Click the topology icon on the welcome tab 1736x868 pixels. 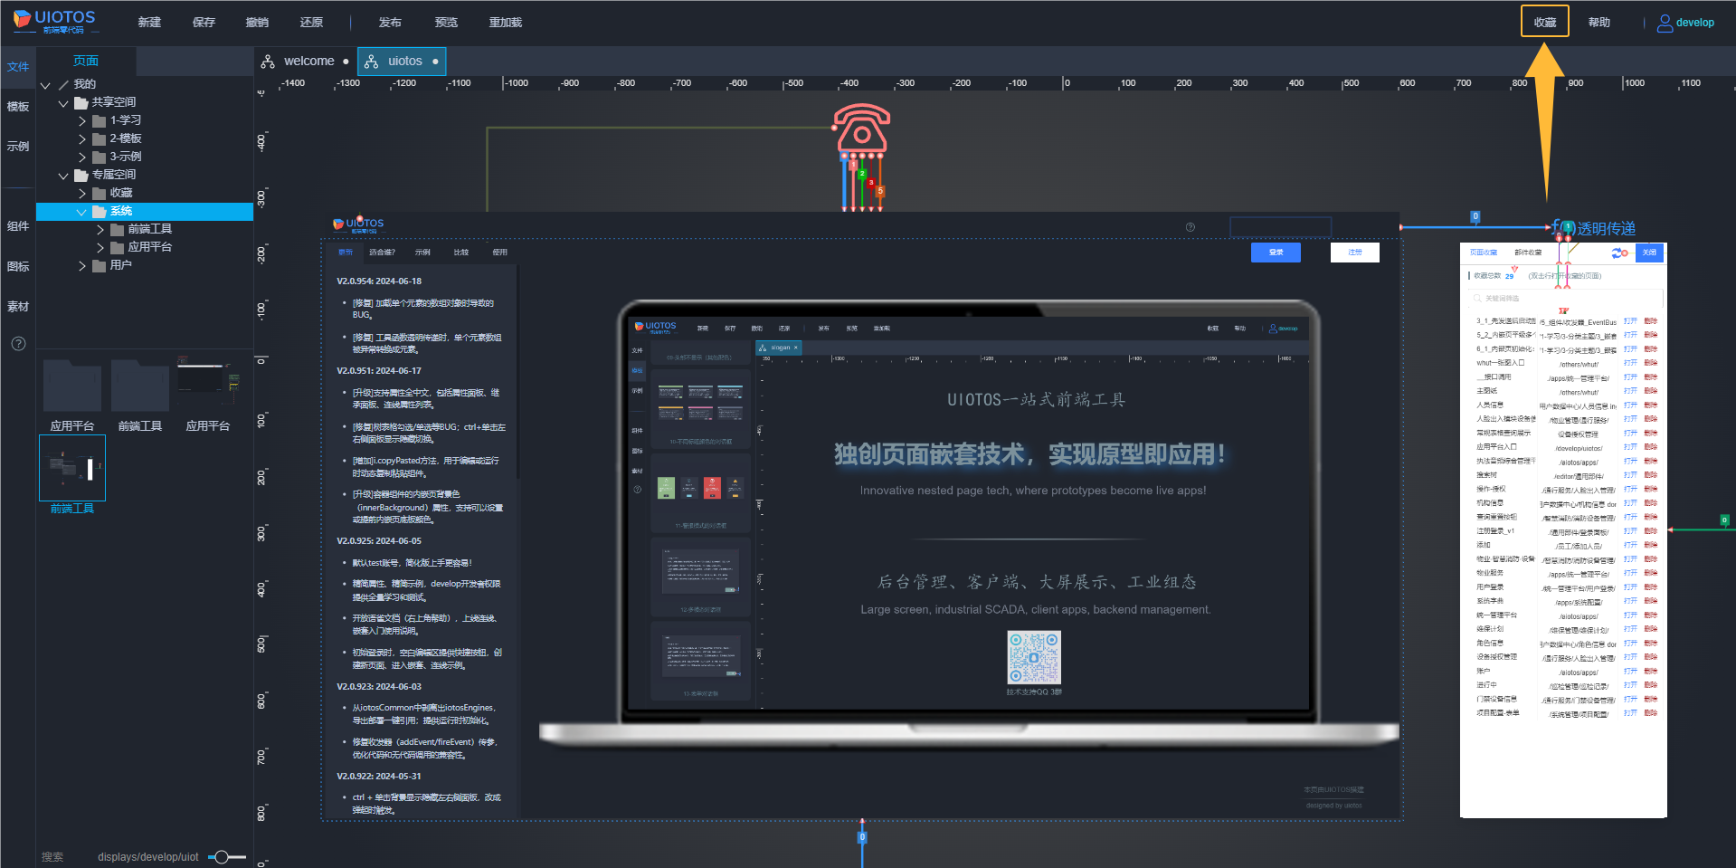coord(268,62)
